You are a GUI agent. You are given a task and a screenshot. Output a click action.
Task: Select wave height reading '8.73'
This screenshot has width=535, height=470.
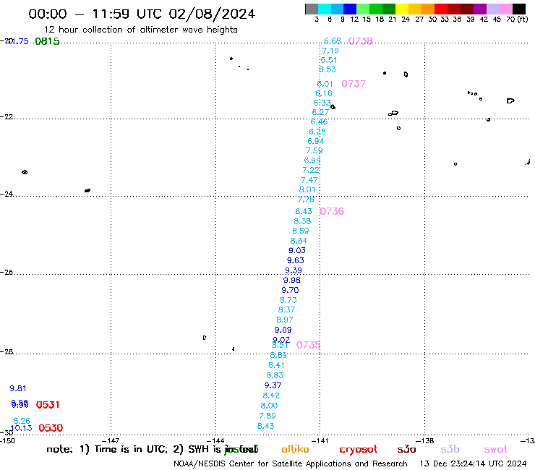click(288, 300)
